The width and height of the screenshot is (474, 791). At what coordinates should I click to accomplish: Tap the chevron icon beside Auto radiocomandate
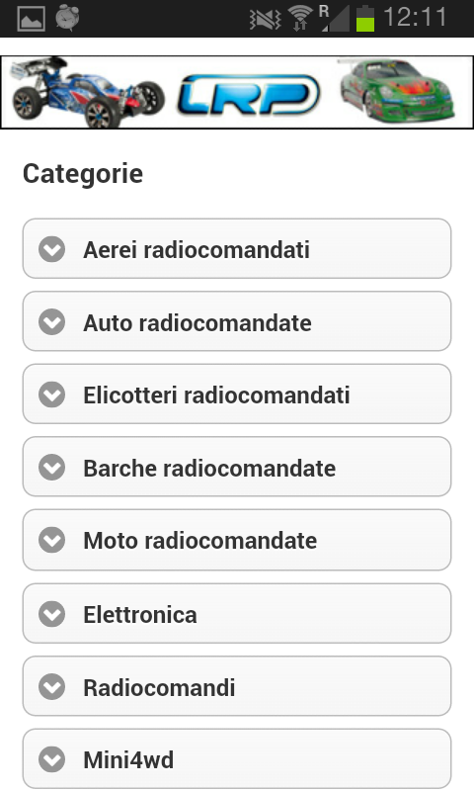52,322
